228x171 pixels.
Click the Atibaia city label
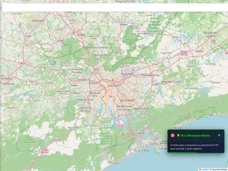(124, 24)
